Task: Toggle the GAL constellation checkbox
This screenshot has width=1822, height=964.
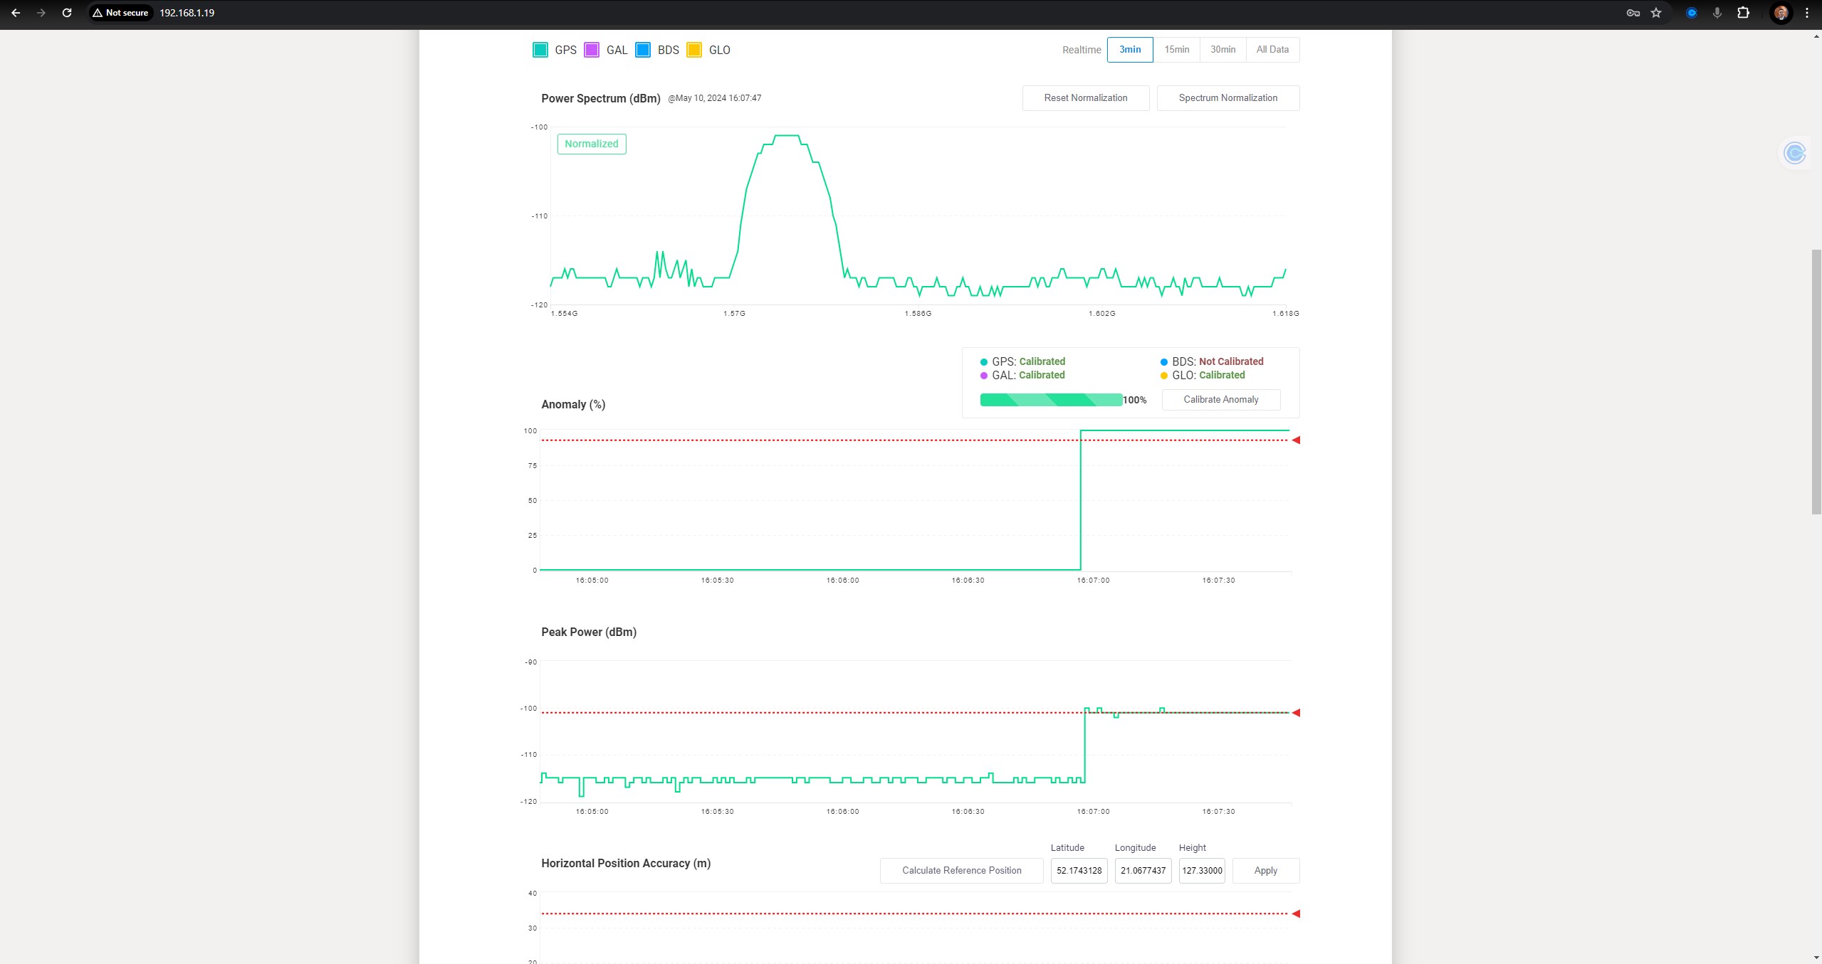Action: (592, 50)
